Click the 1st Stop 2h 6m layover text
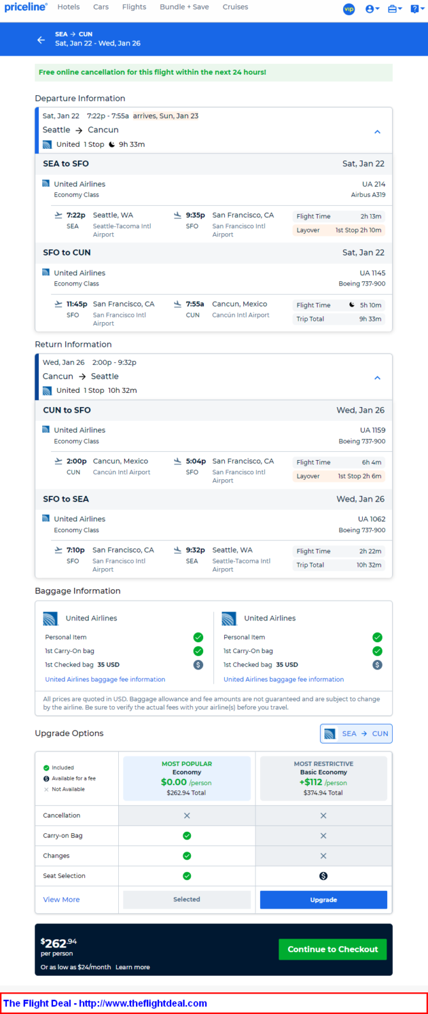The height and width of the screenshot is (1014, 428). tap(360, 476)
